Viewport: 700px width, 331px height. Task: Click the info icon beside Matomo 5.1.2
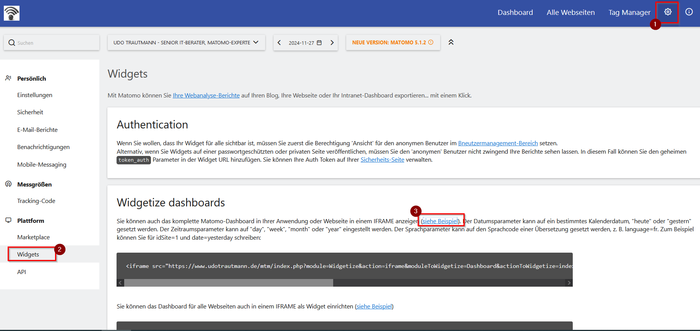click(431, 42)
